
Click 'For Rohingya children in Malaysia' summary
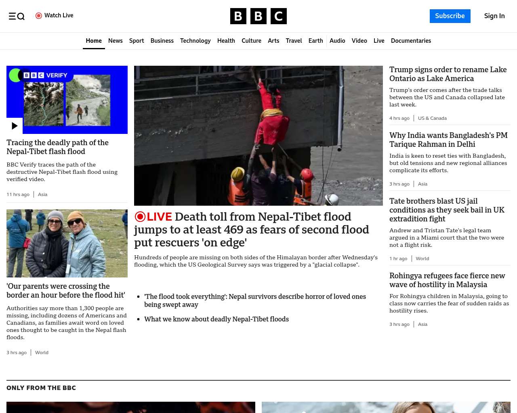449,303
